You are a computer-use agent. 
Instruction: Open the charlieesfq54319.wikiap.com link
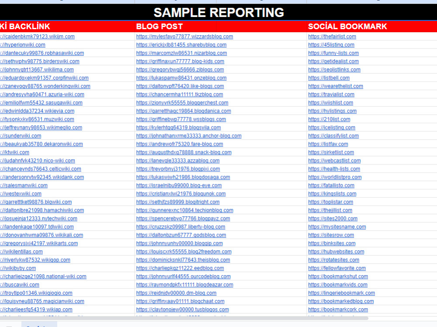[36, 310]
